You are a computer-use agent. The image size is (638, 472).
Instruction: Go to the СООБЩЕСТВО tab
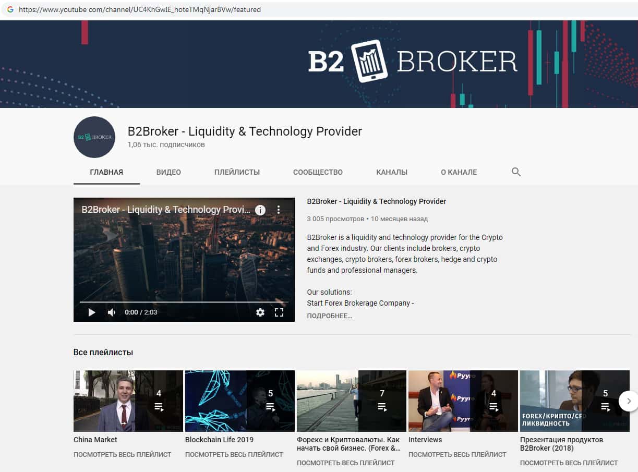coord(318,172)
